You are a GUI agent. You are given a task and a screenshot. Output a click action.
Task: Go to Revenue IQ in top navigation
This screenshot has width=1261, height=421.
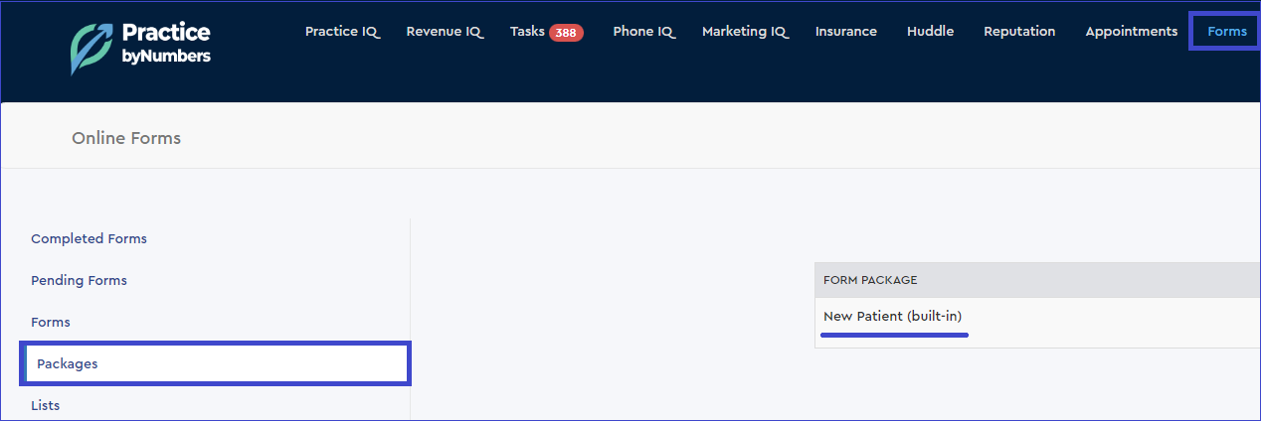(x=444, y=32)
